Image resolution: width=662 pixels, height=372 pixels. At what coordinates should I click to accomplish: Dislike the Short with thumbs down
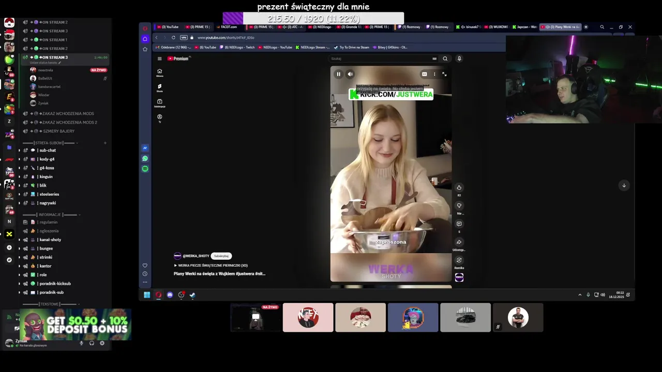point(459,206)
